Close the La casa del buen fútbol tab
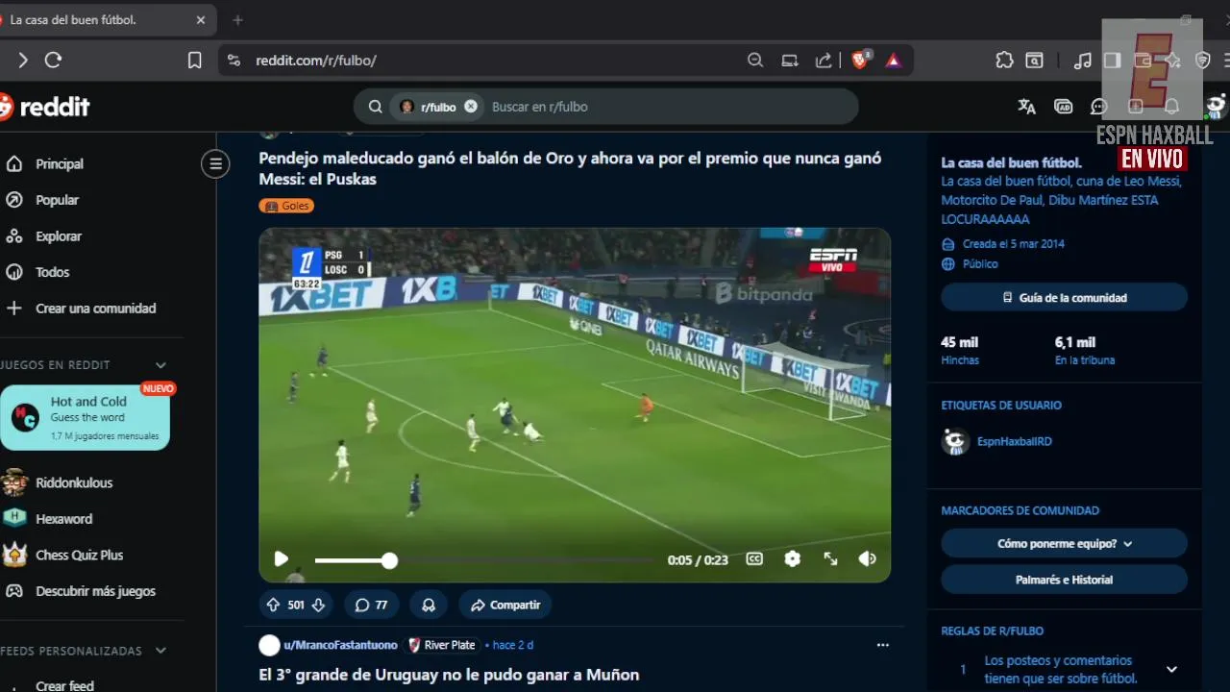The width and height of the screenshot is (1230, 692). click(200, 19)
